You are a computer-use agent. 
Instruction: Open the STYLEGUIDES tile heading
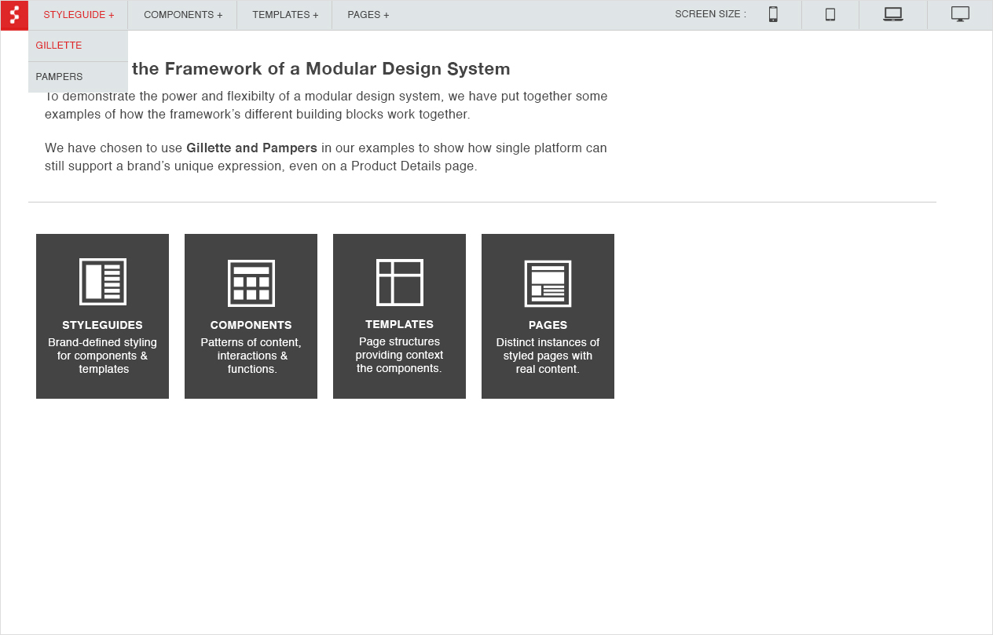[x=103, y=325]
